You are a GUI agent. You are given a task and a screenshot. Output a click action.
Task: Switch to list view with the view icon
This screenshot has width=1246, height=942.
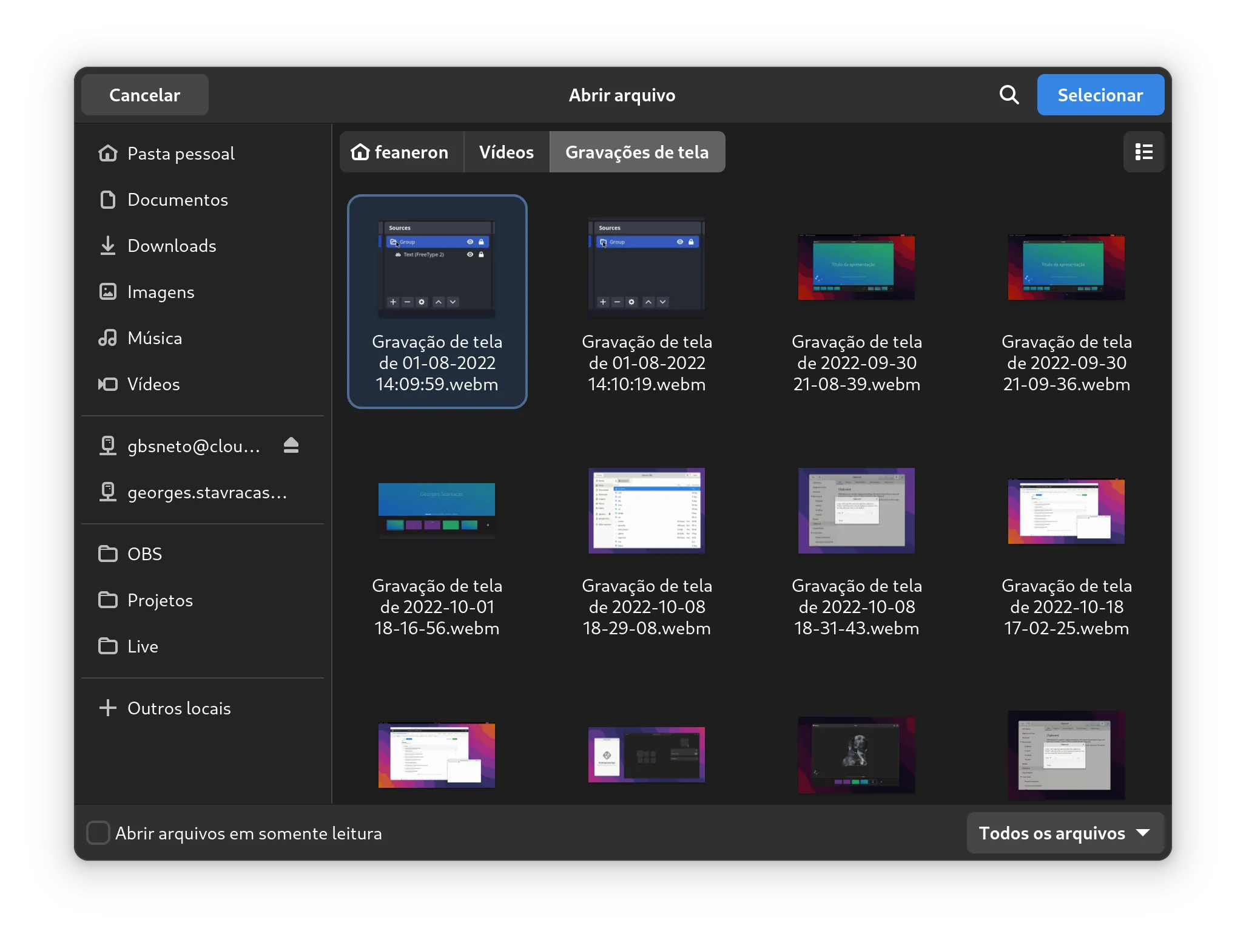click(1143, 152)
